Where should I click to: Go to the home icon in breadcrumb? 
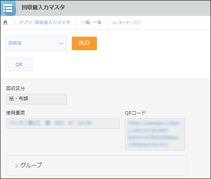pos(5,22)
